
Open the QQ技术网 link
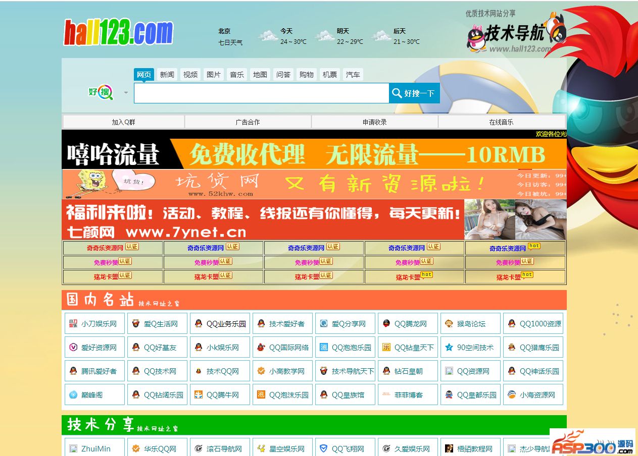pos(160,371)
